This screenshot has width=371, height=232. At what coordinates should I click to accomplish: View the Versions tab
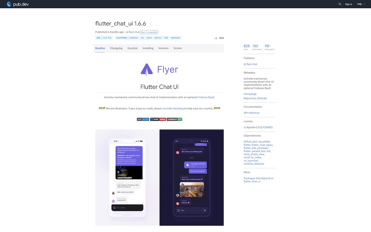pyautogui.click(x=164, y=48)
